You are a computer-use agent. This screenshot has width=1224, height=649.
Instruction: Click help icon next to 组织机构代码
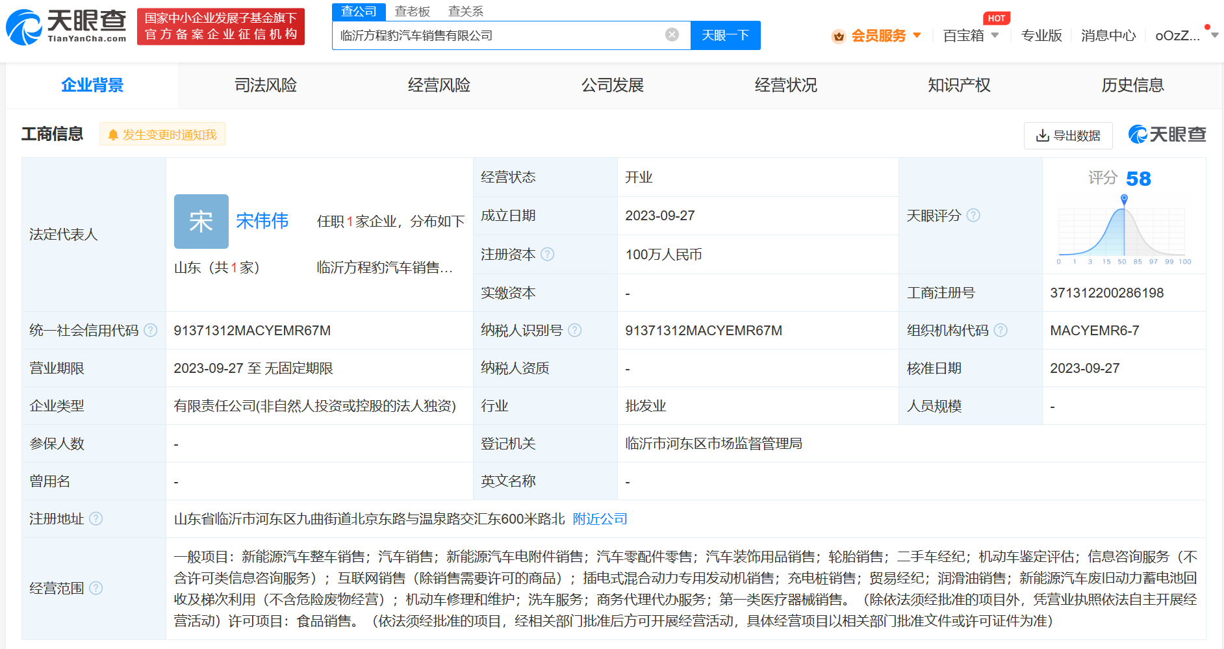[x=1001, y=331]
